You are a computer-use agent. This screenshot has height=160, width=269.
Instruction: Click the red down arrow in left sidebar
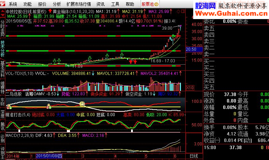pos(2,15)
